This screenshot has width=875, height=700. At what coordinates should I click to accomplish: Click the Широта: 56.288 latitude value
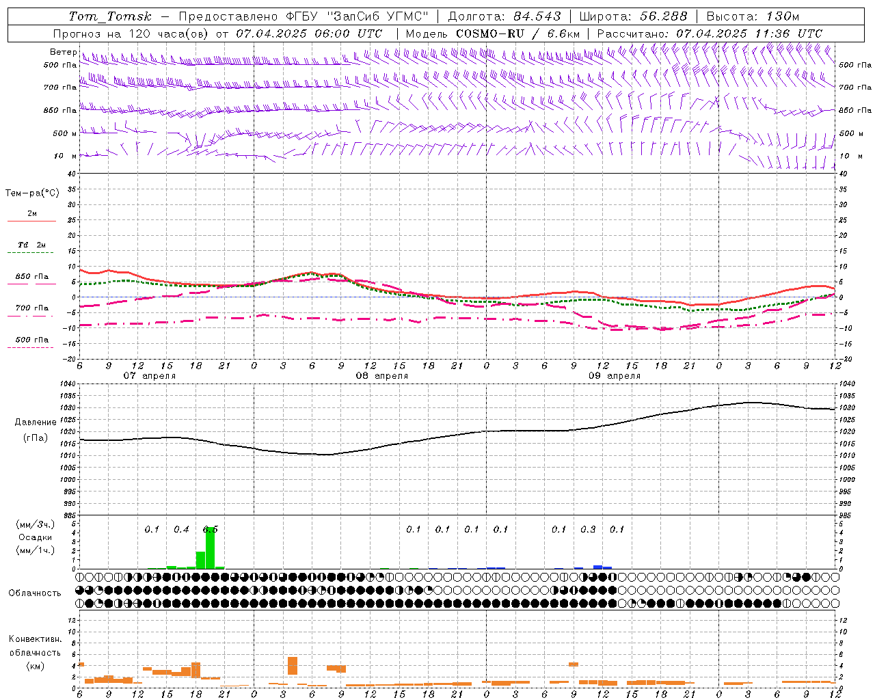point(633,16)
